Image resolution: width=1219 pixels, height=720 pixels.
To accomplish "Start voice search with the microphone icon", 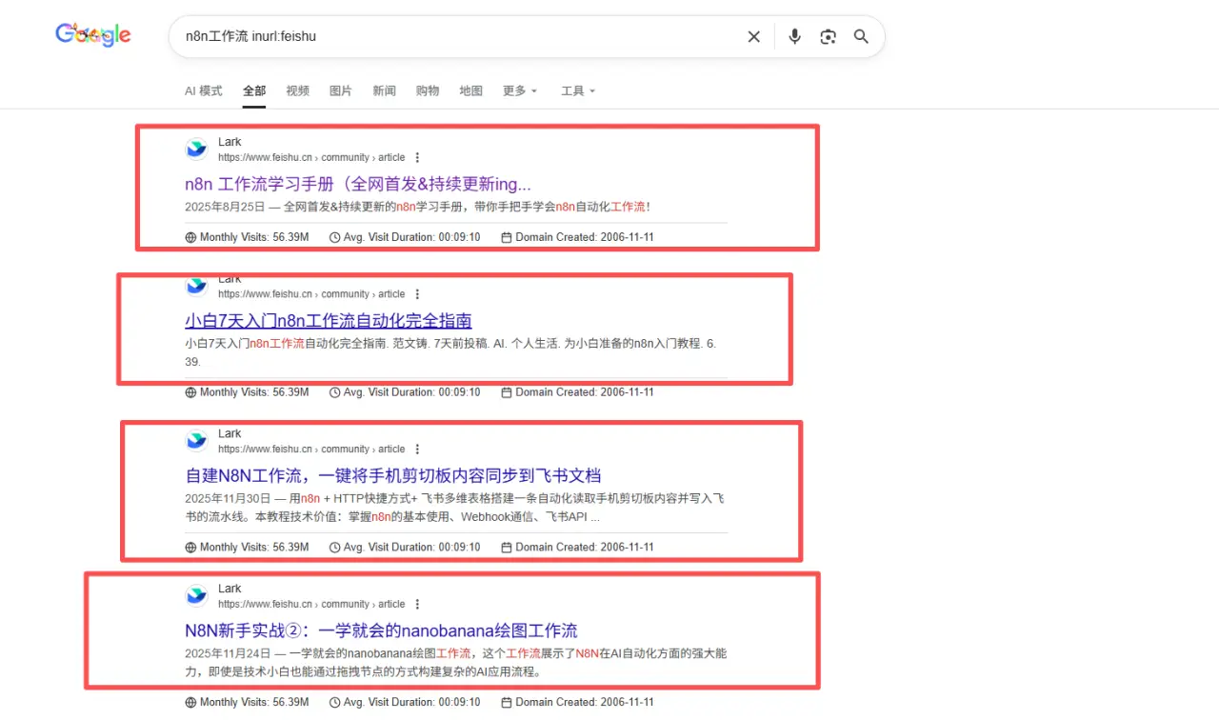I will (x=794, y=37).
